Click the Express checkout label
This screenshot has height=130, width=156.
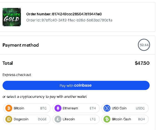[17, 75]
